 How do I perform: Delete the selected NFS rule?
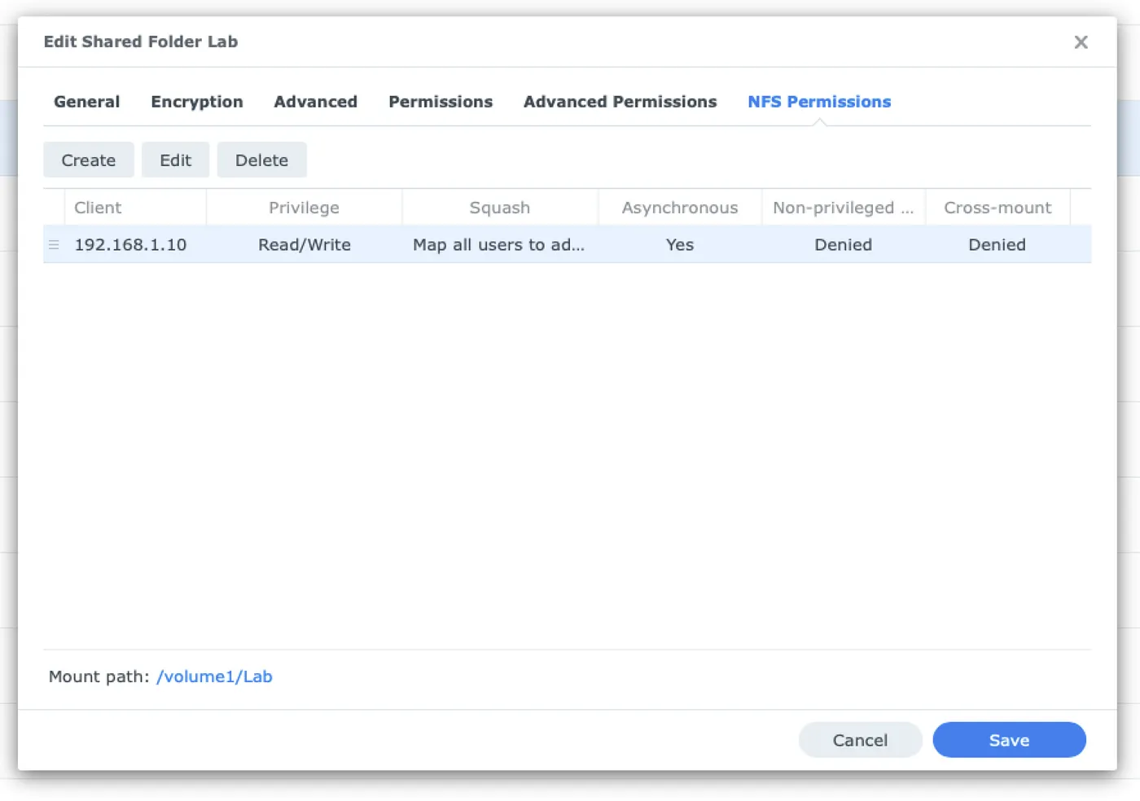tap(261, 160)
